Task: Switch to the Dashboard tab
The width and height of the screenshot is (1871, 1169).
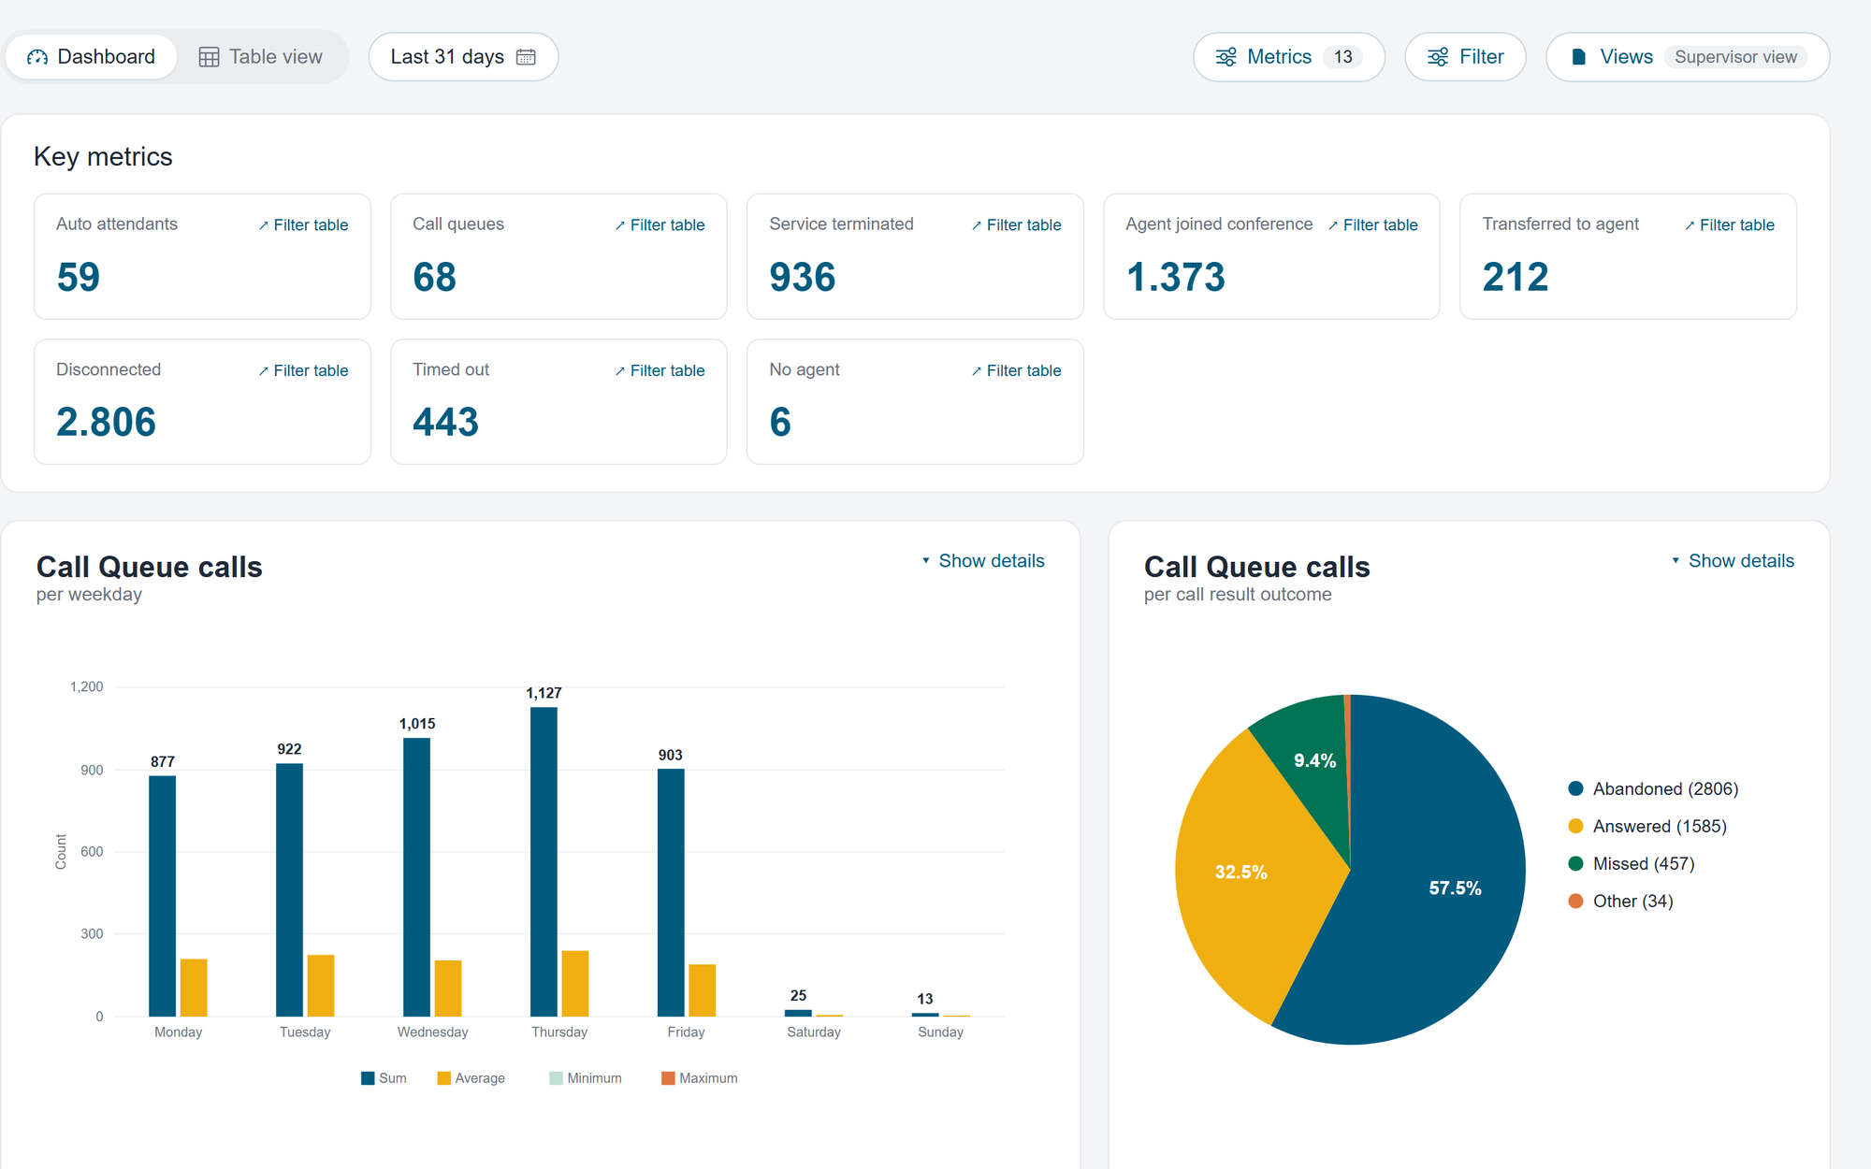Action: click(x=91, y=57)
